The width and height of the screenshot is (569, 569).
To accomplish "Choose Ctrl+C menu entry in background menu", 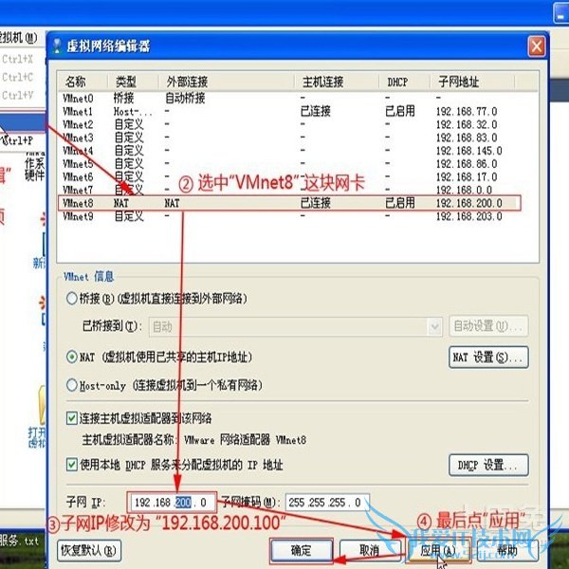I will (17, 77).
